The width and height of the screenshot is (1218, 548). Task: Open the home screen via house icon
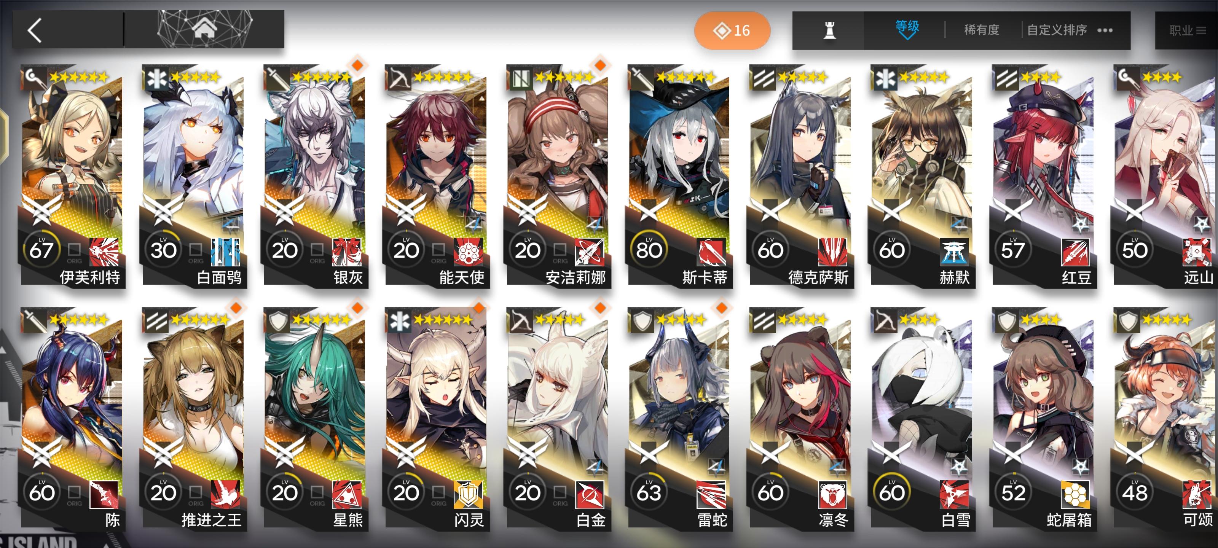point(204,29)
